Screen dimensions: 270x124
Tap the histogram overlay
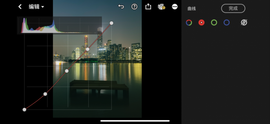59,25
